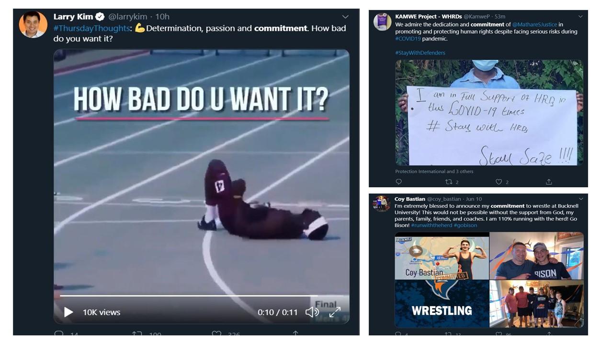Retweet the KAMWE Project tweet

pos(449,182)
